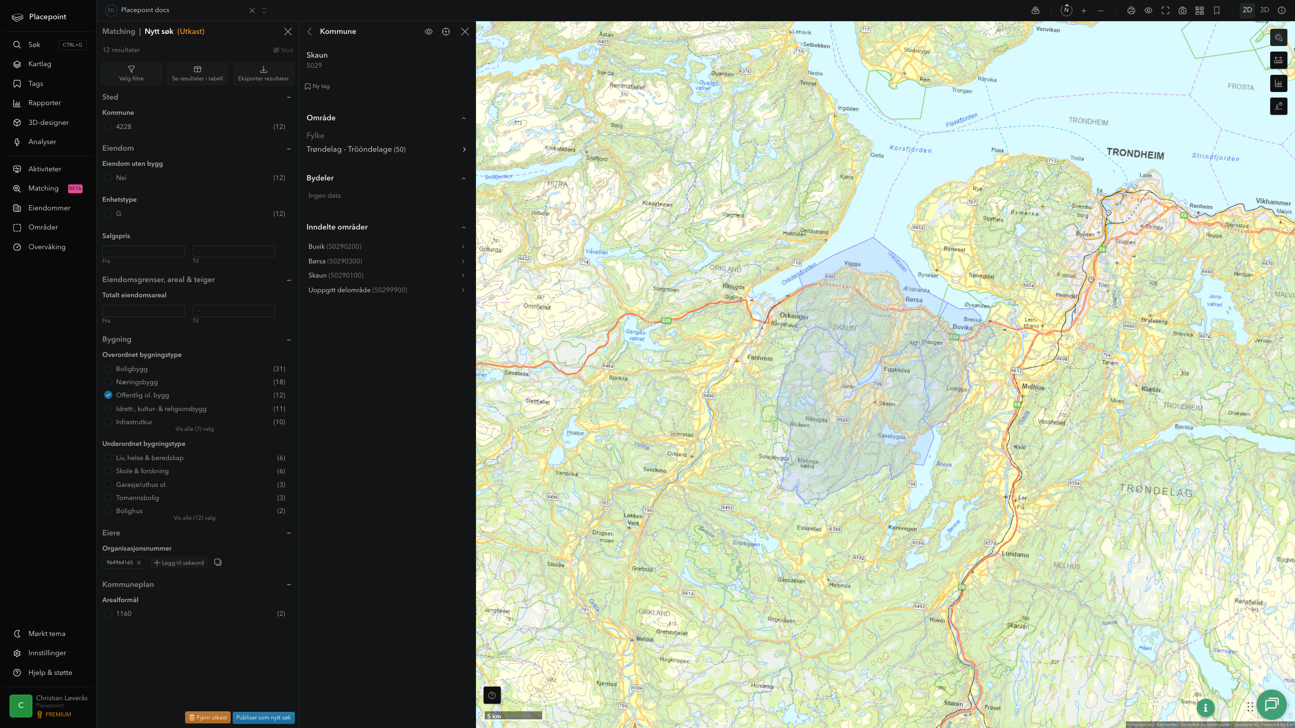Collapse the Eiendom filter section
This screenshot has width=1295, height=728.
289,149
